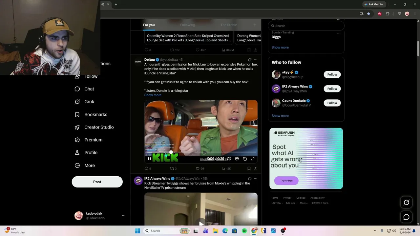This screenshot has height=236, width=420.
Task: Open the Accessibility footer link
Action: click(317, 198)
